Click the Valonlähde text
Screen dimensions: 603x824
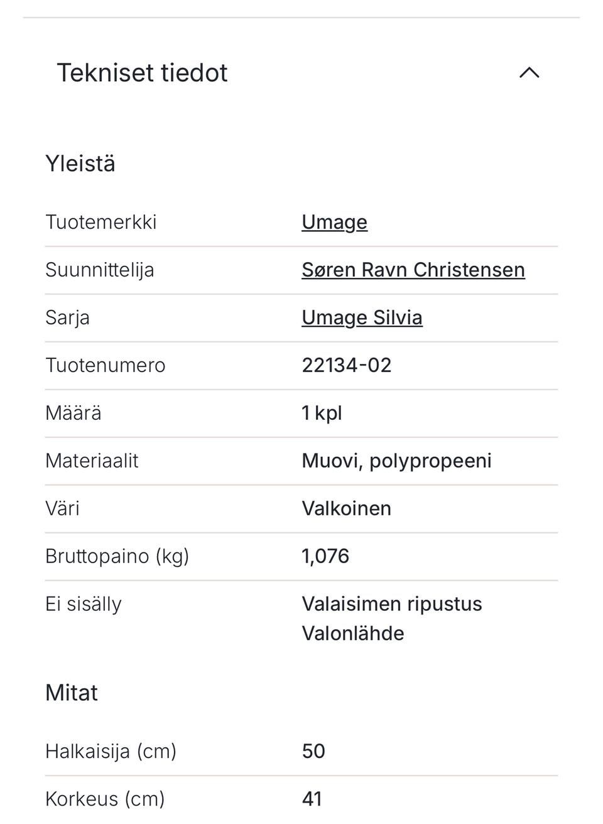352,633
